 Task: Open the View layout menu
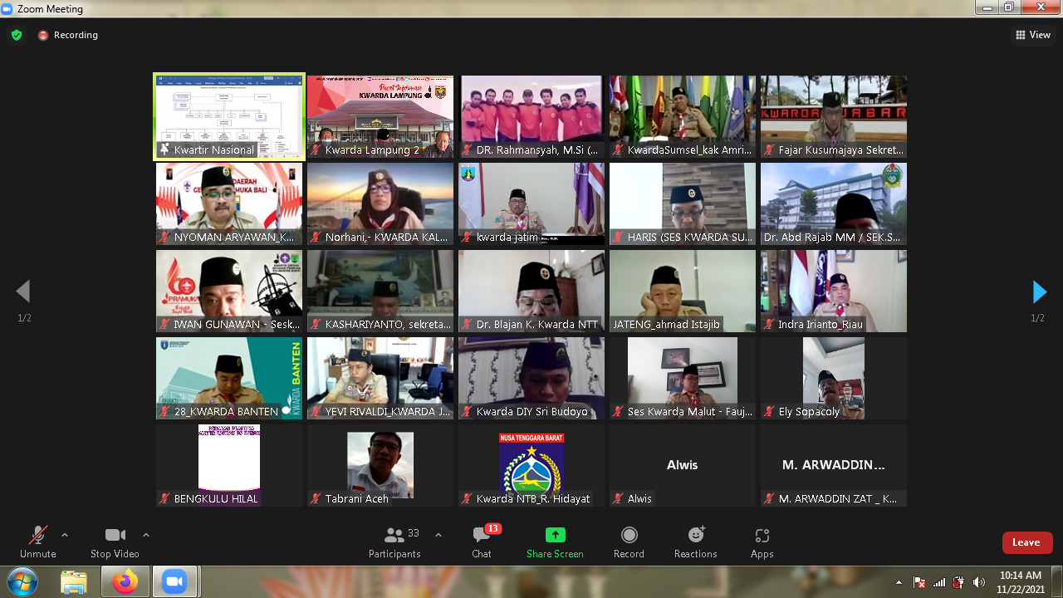point(1033,35)
